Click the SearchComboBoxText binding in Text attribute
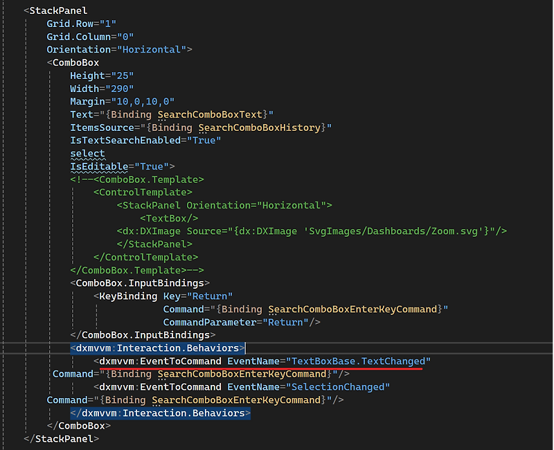554x450 pixels. point(210,115)
